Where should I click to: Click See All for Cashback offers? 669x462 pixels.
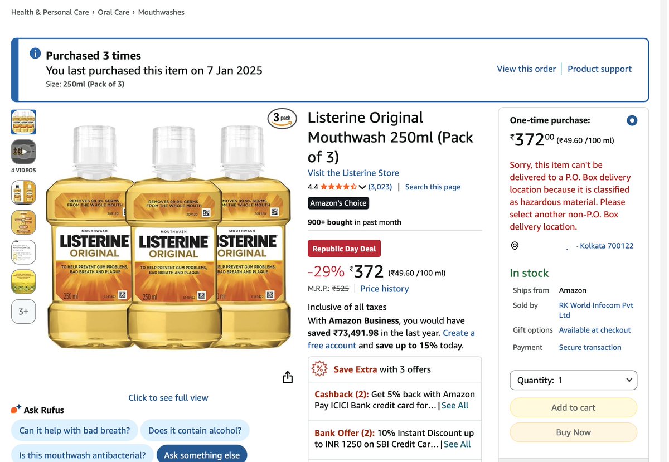455,405
